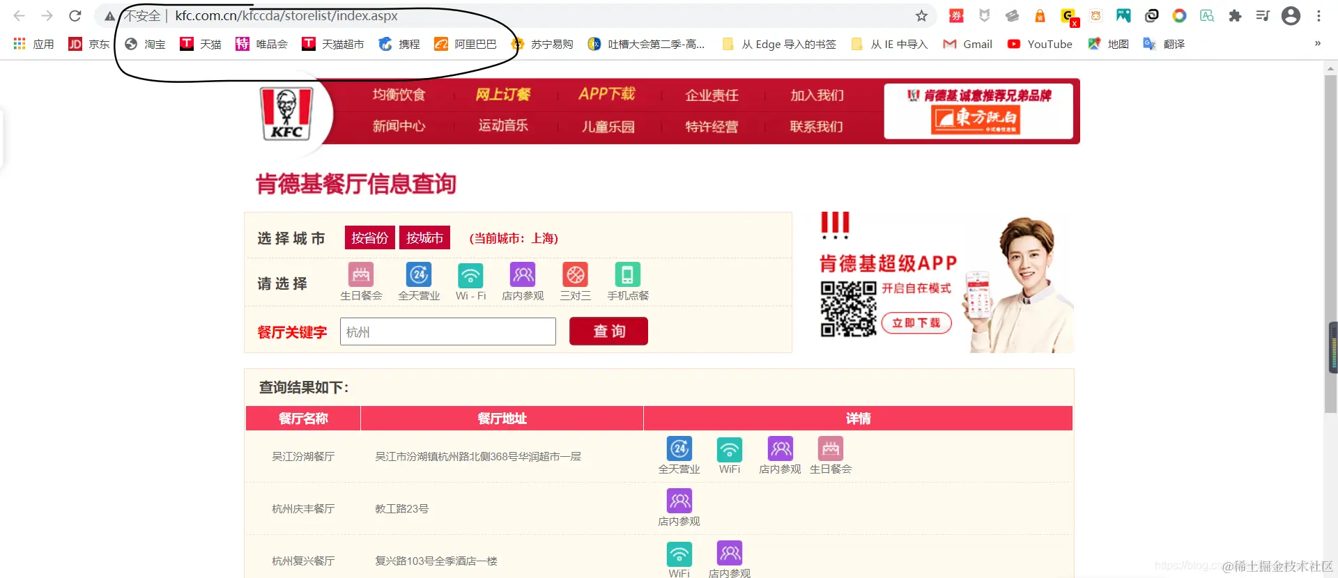Reload the page with the refresh icon
1338x578 pixels.
tap(75, 15)
